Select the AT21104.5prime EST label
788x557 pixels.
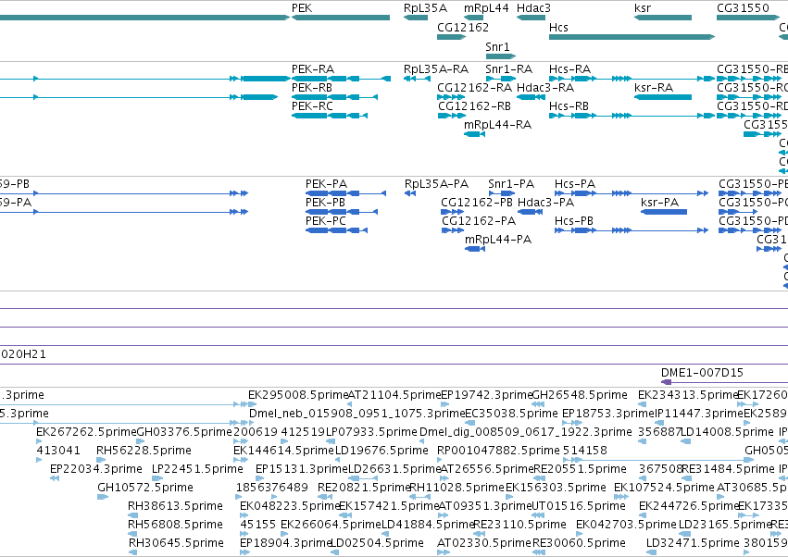pos(394,395)
